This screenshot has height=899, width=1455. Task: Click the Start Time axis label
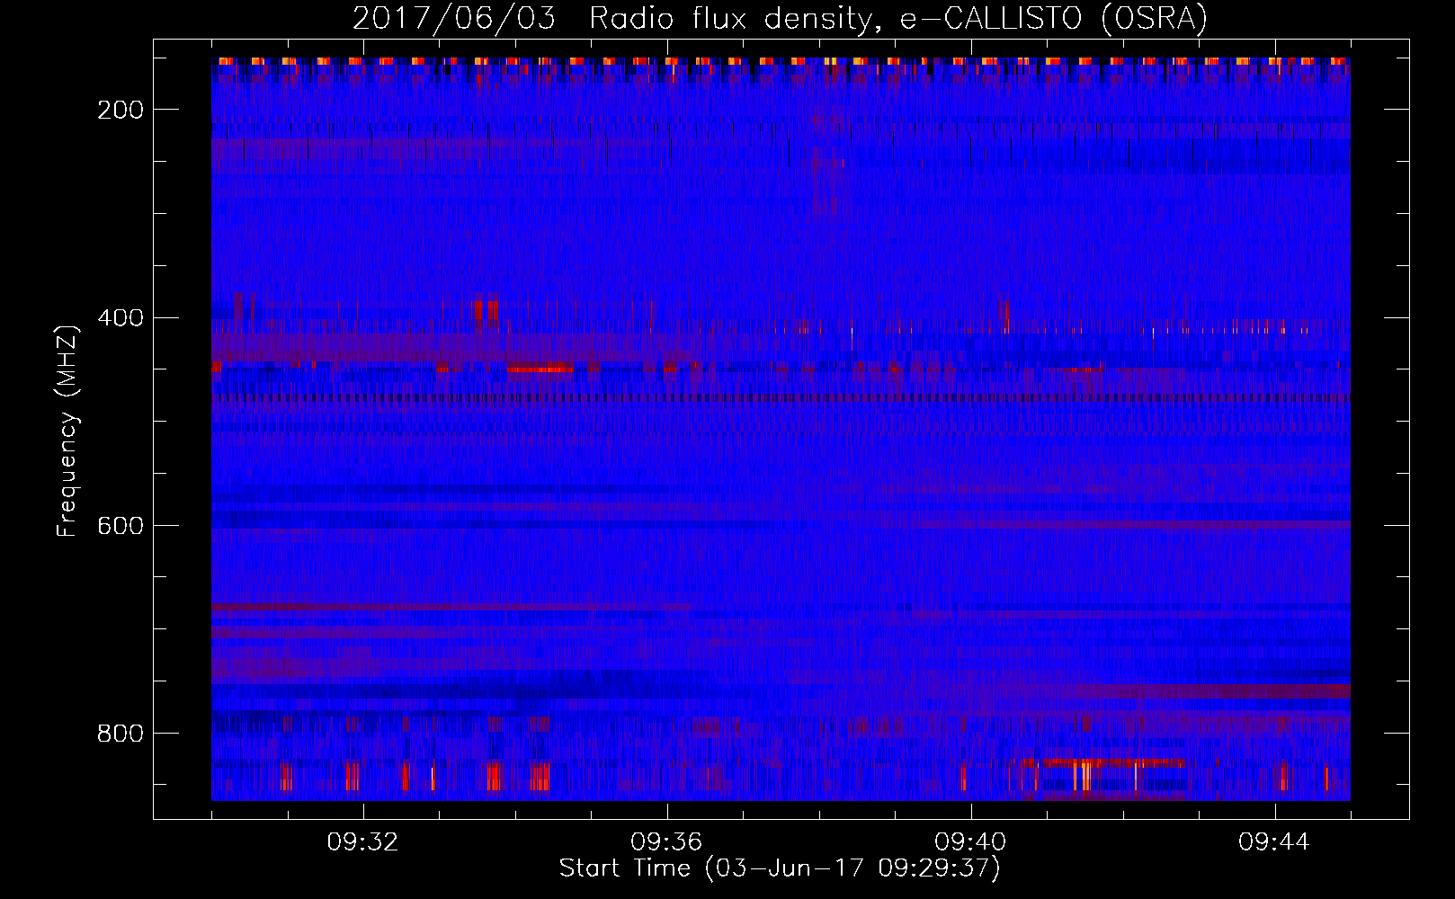[780, 868]
